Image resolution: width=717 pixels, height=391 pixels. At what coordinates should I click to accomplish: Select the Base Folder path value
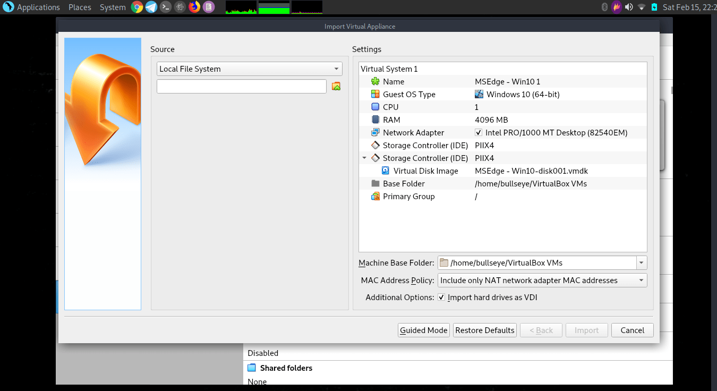click(x=531, y=183)
